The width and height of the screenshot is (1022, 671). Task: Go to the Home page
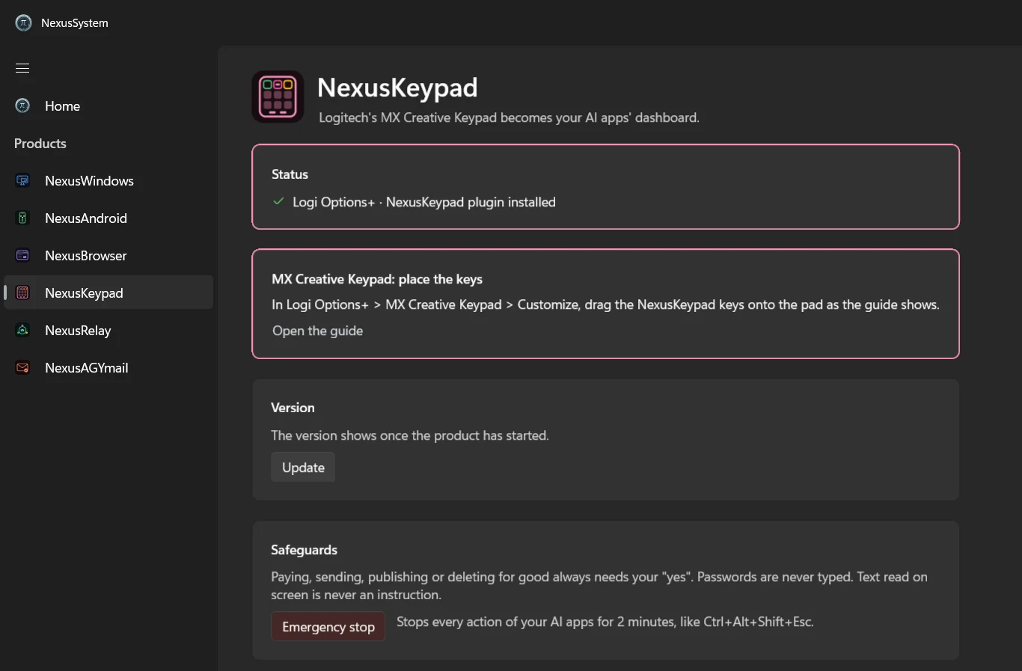coord(108,105)
